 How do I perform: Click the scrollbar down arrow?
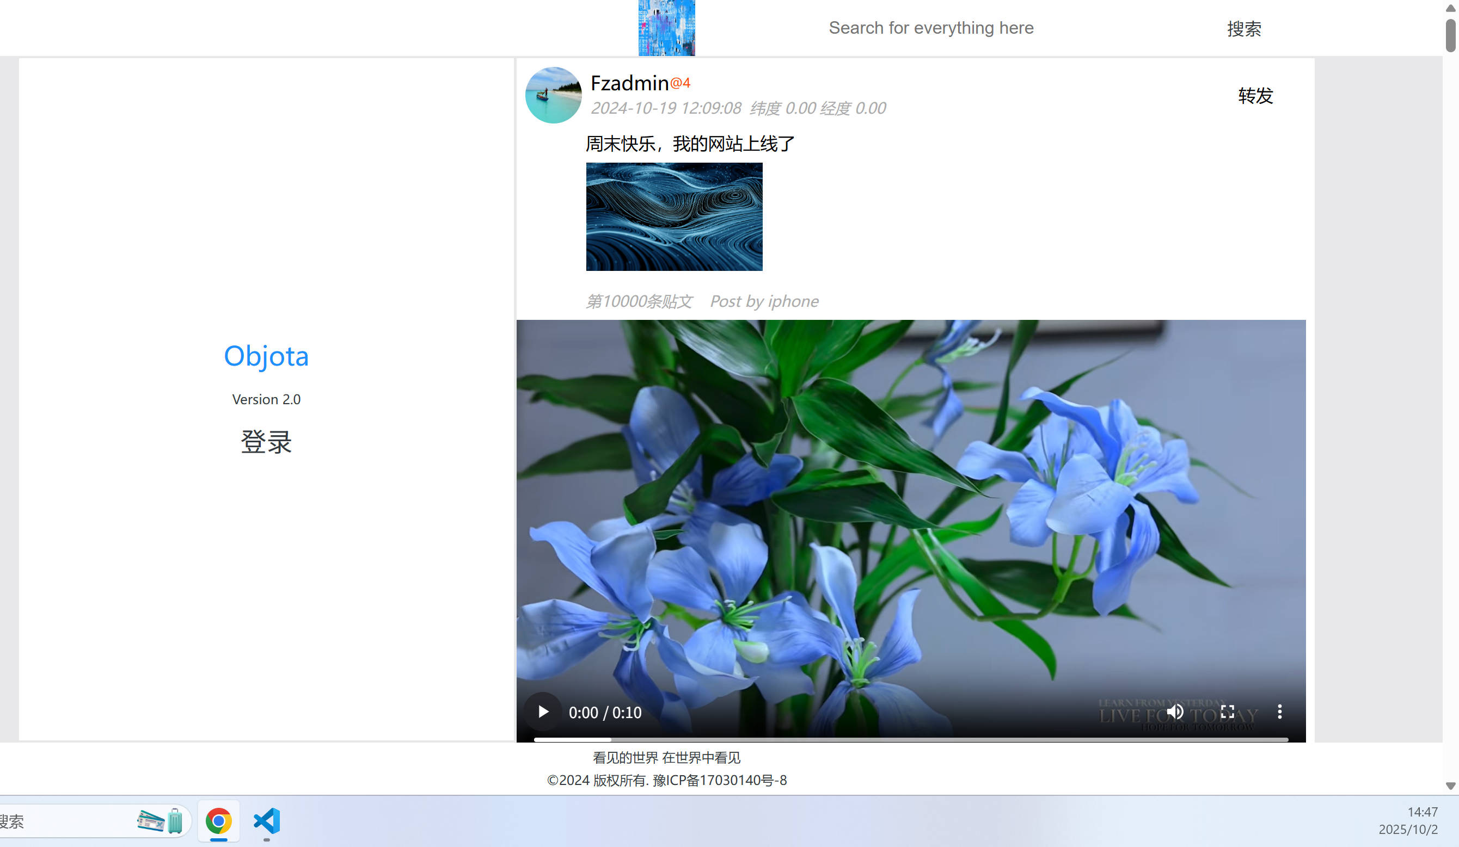[1450, 786]
